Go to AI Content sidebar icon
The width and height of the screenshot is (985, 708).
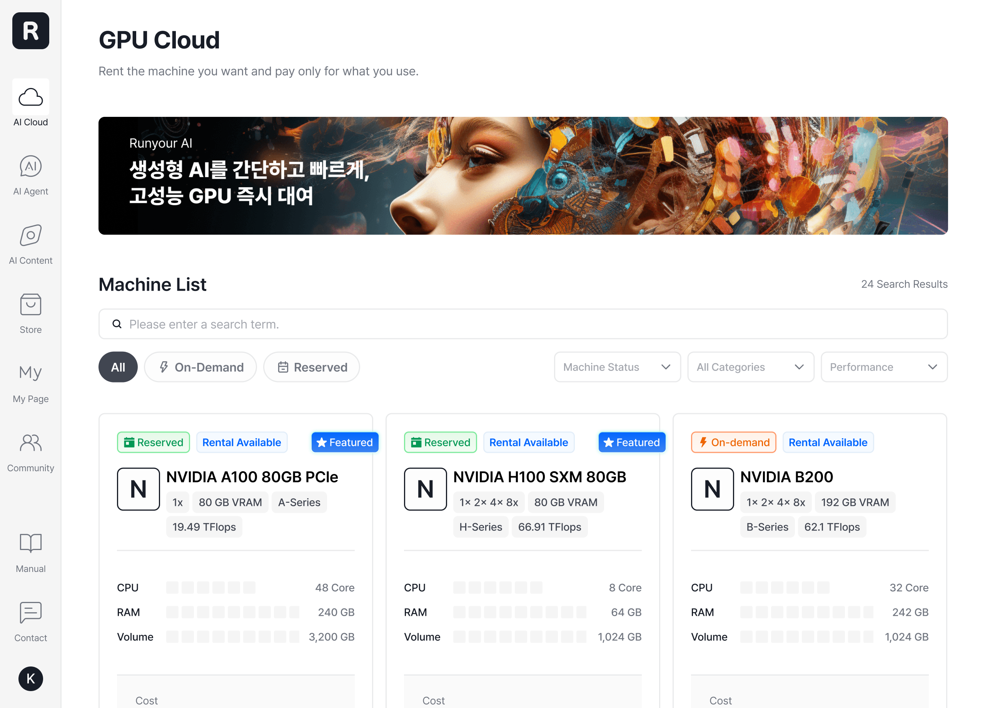click(30, 236)
